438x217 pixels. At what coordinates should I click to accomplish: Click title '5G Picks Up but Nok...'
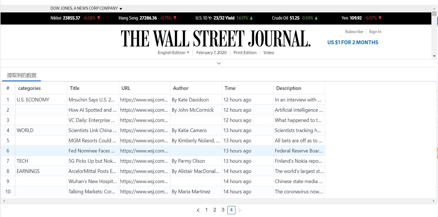tap(92, 161)
